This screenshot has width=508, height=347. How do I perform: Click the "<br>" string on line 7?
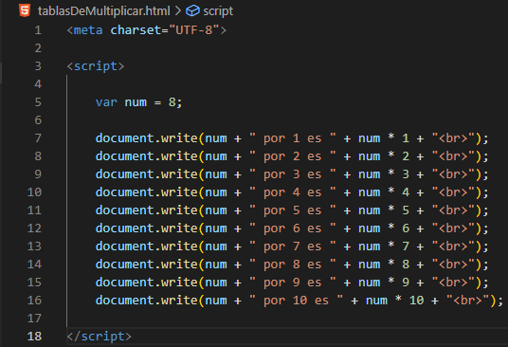click(x=453, y=138)
